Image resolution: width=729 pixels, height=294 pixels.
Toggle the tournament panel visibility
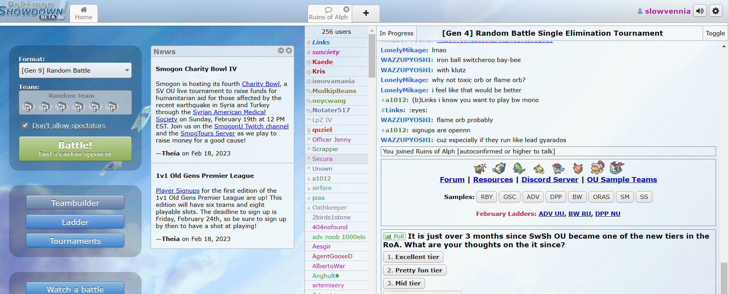[x=715, y=33]
